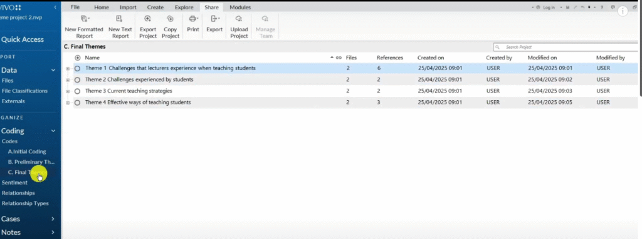Click the link icon column header
Image resolution: width=642 pixels, height=239 pixels.
[x=339, y=58]
